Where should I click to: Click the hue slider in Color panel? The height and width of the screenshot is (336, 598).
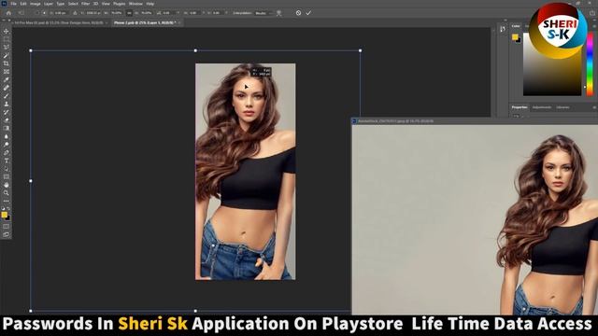coord(590,64)
